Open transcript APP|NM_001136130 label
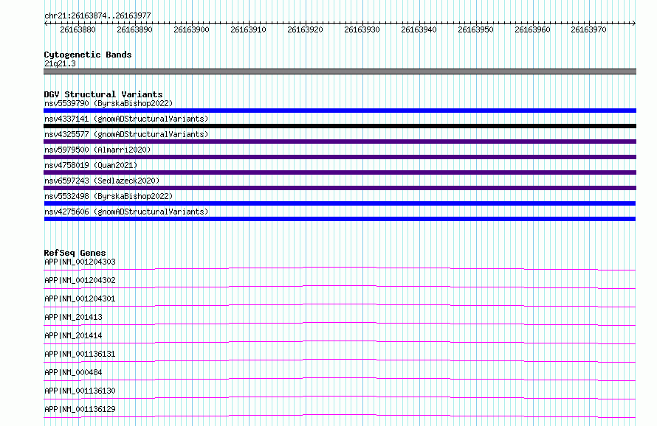657x426 pixels. click(x=80, y=391)
